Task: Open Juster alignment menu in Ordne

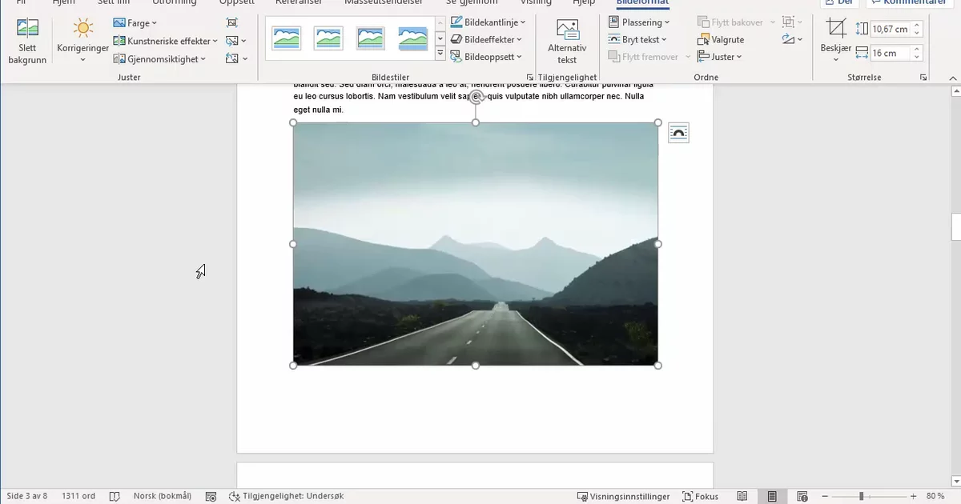Action: coord(720,57)
